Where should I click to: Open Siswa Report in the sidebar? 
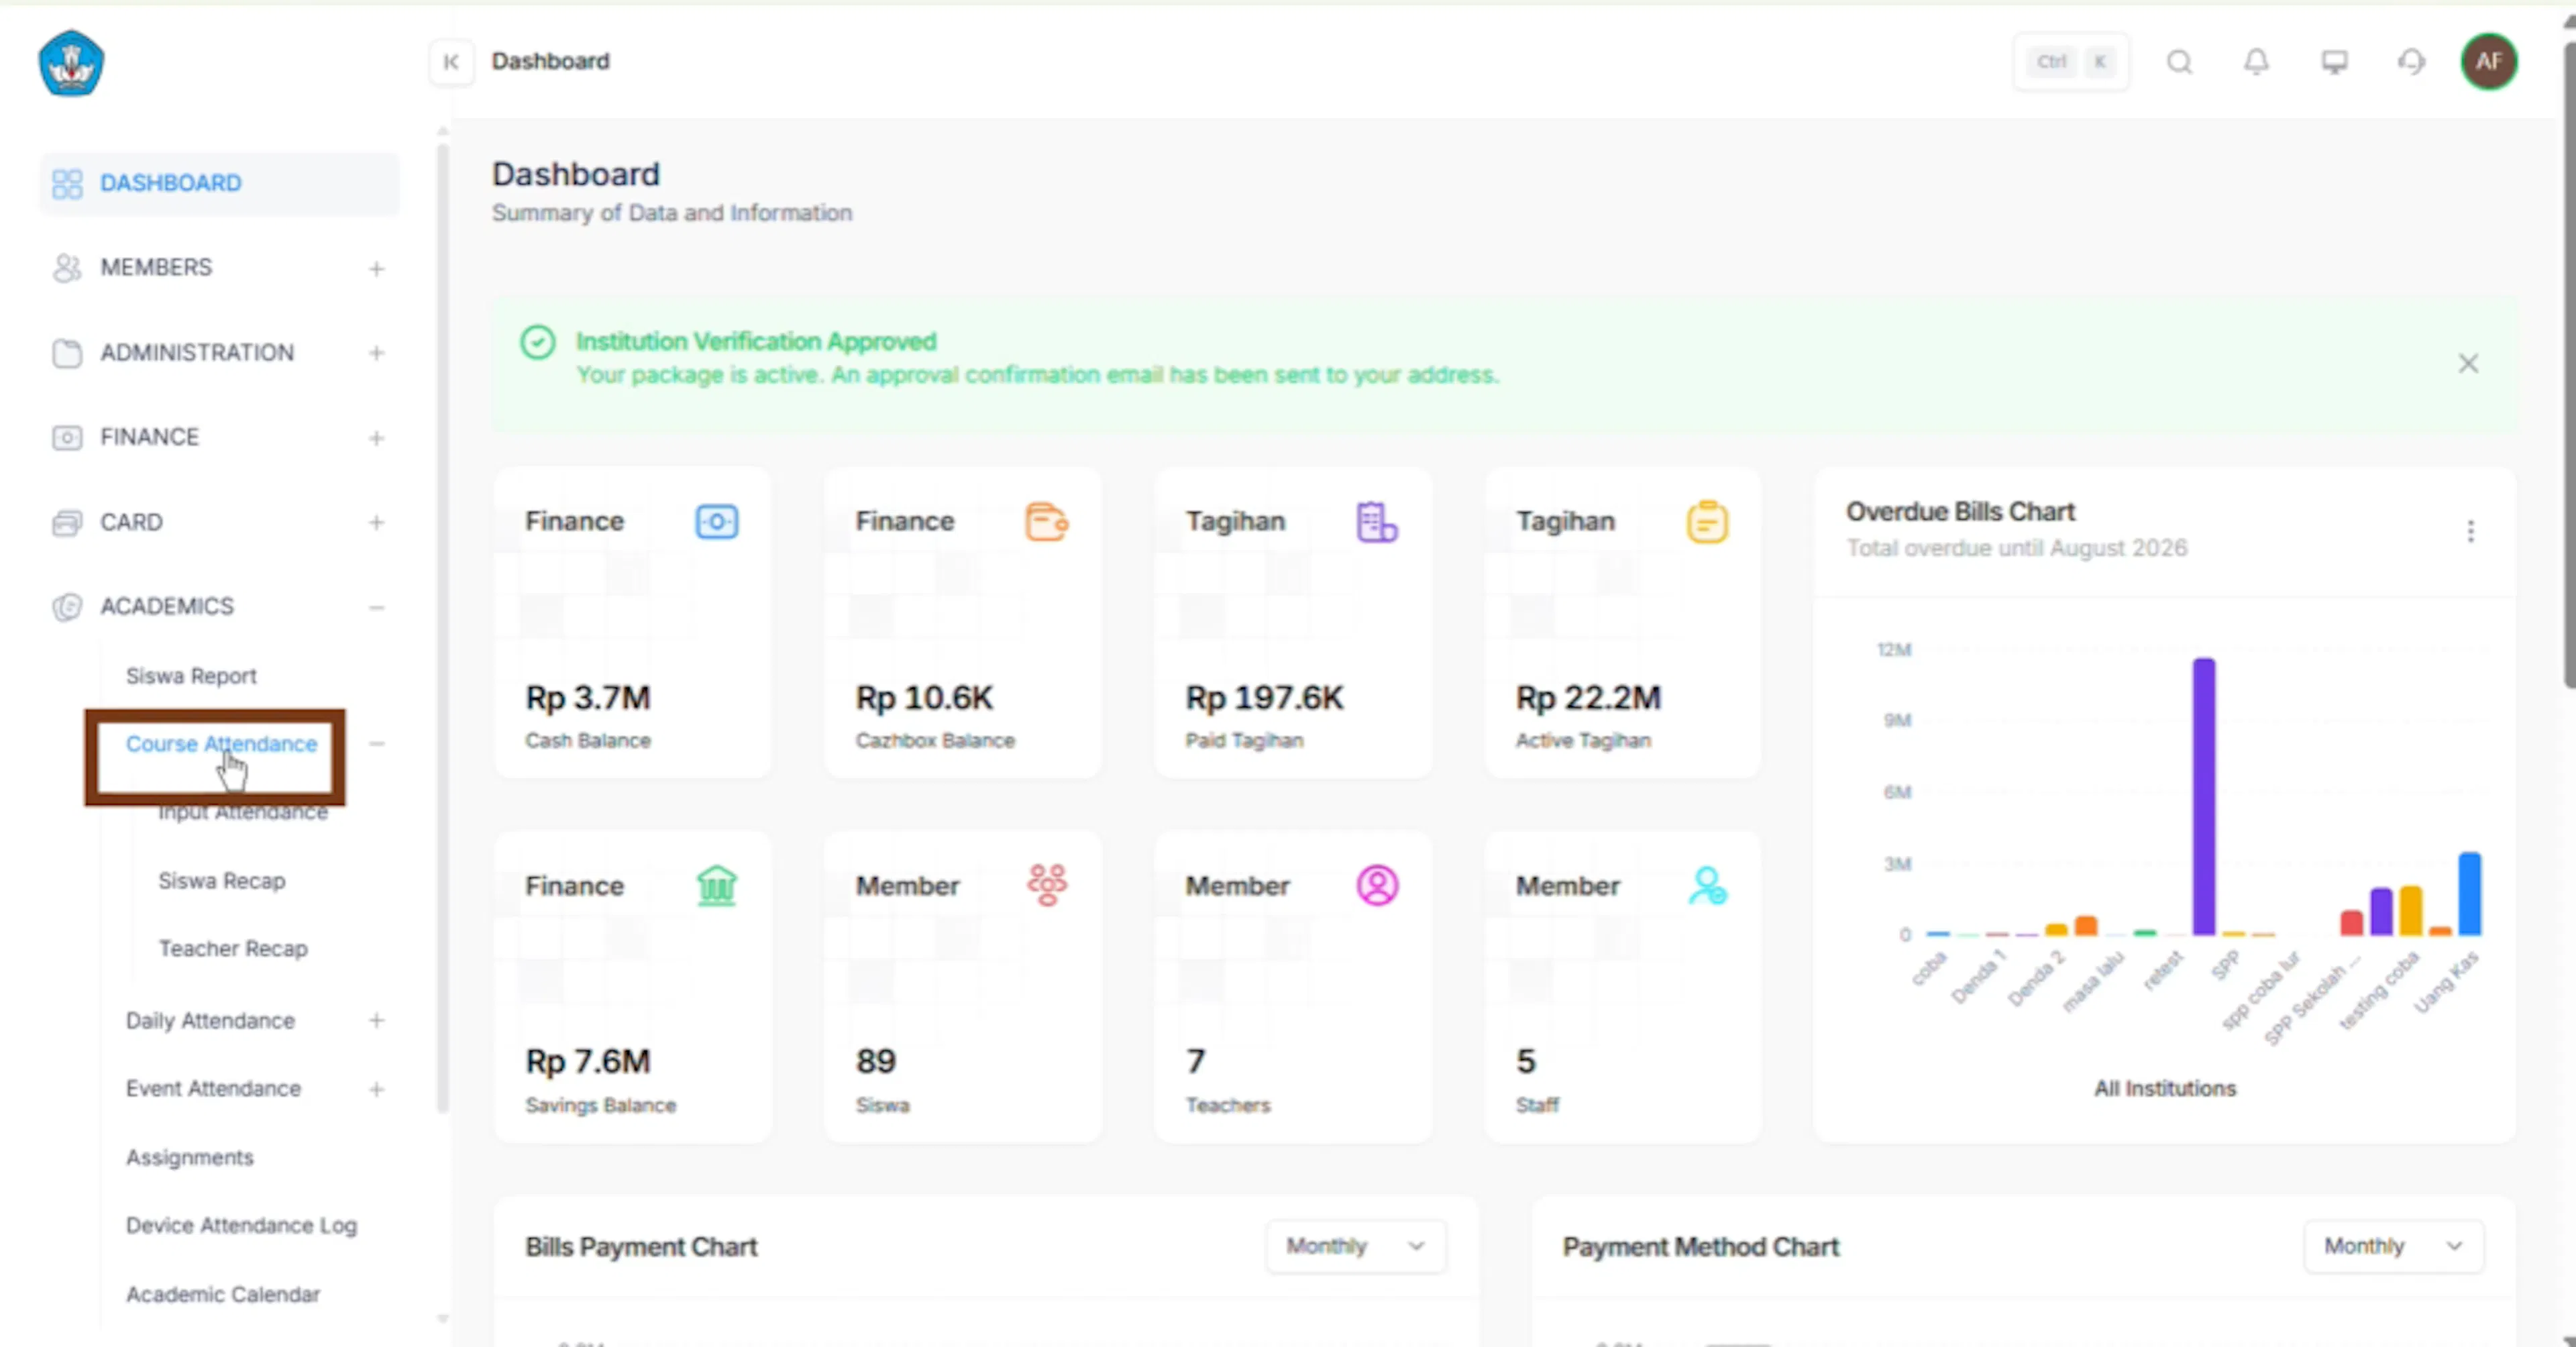pyautogui.click(x=191, y=676)
